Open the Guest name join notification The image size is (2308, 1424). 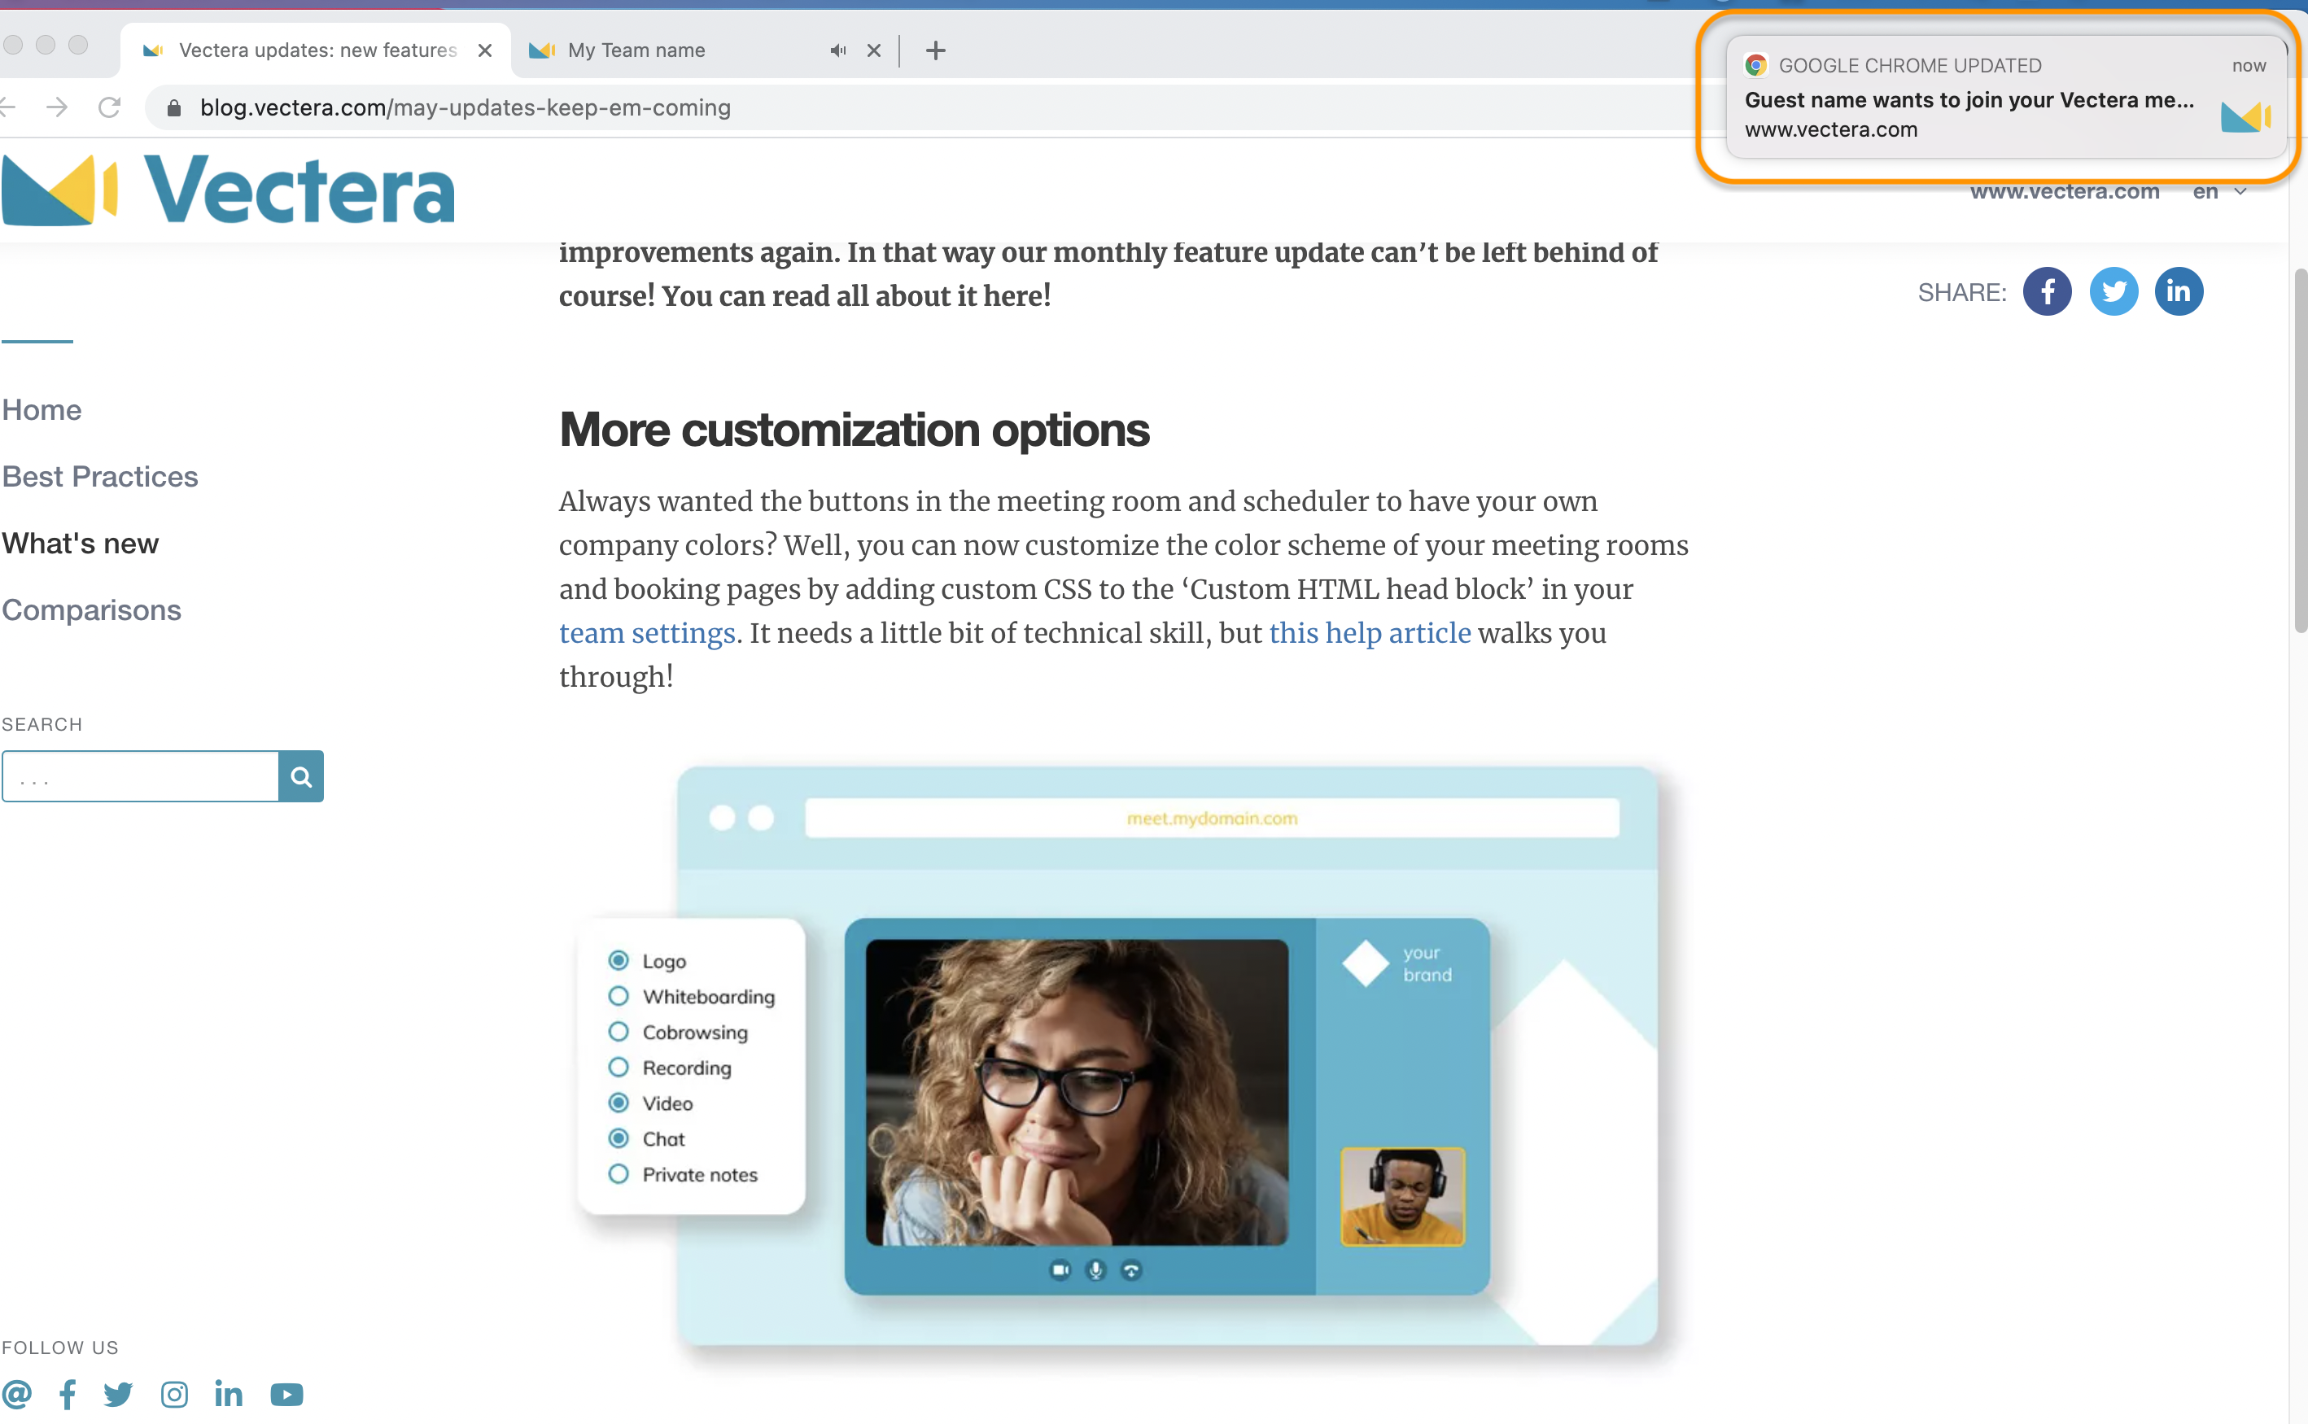pyautogui.click(x=2006, y=97)
